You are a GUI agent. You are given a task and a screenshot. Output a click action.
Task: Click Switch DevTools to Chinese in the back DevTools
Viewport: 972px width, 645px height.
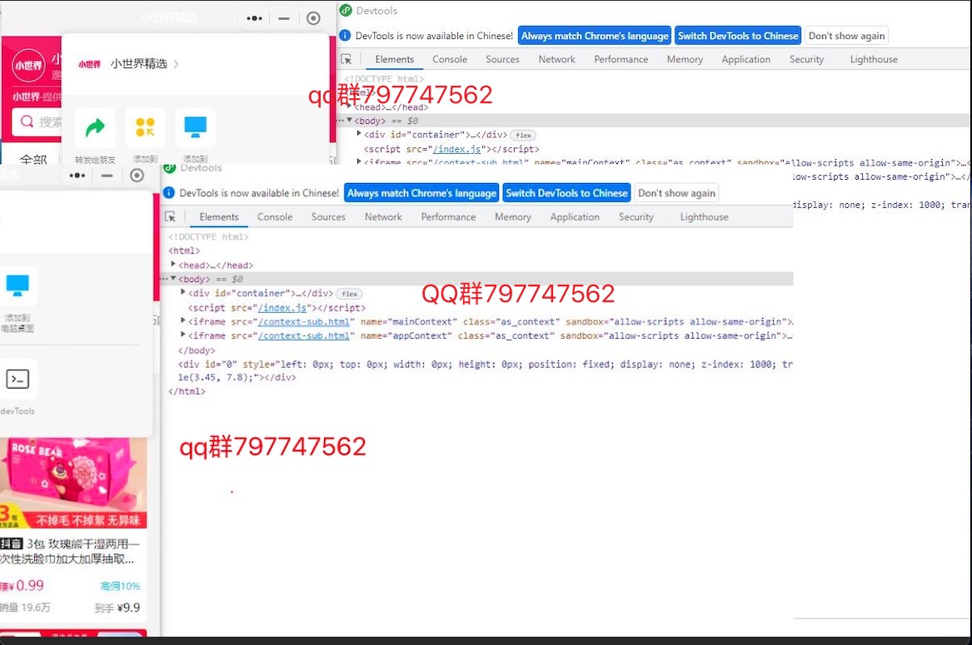[x=738, y=36]
